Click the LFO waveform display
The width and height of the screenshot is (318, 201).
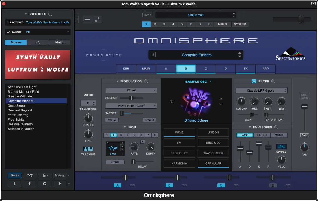pos(113,149)
